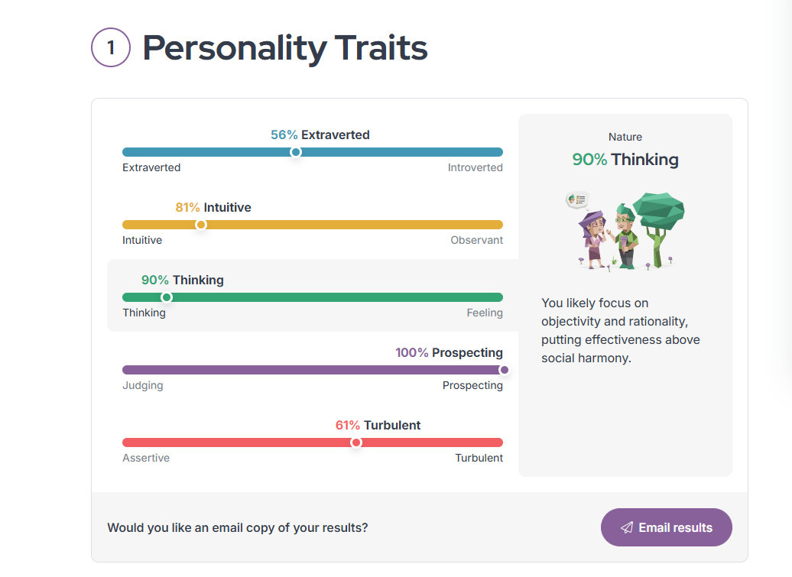Select the 61% Turbulent trait label
The width and height of the screenshot is (792, 577).
[x=378, y=425]
